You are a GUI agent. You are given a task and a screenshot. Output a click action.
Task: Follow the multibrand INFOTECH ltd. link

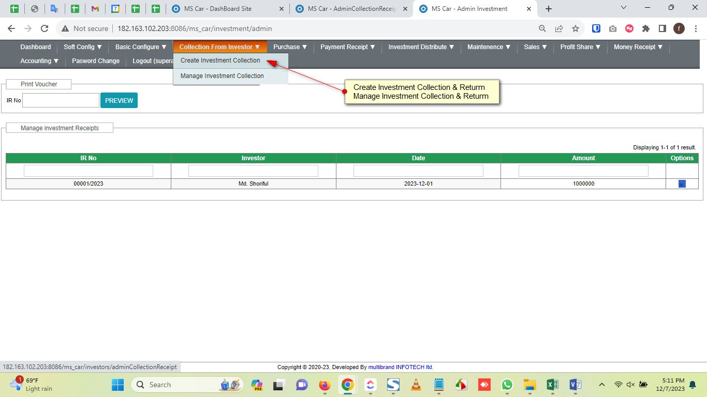401,367
